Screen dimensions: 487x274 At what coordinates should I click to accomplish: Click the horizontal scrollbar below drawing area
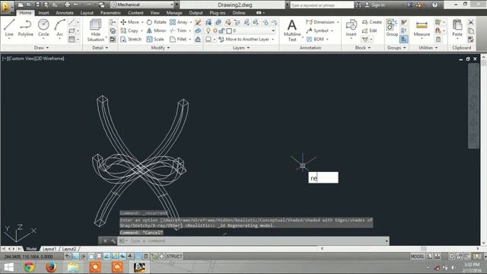(x=400, y=249)
